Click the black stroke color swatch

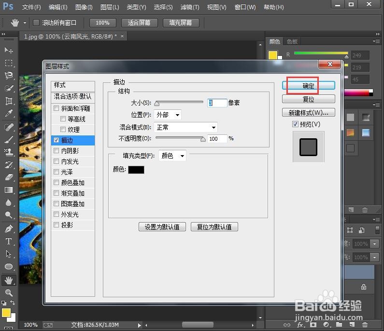[136, 170]
